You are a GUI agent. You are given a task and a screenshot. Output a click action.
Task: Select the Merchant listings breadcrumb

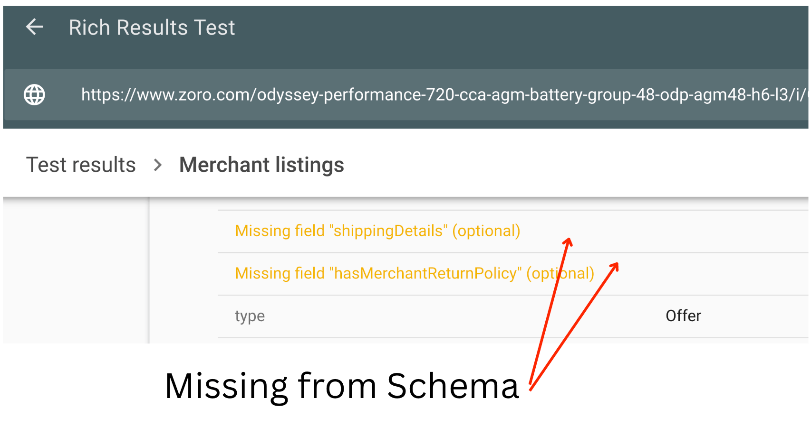(x=261, y=165)
